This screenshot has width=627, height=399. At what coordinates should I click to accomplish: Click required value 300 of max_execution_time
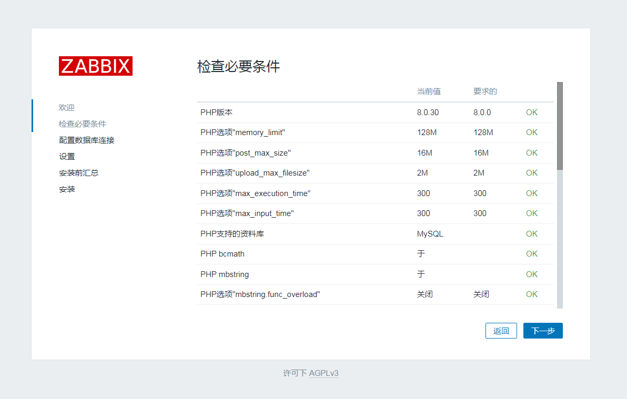pyautogui.click(x=480, y=193)
